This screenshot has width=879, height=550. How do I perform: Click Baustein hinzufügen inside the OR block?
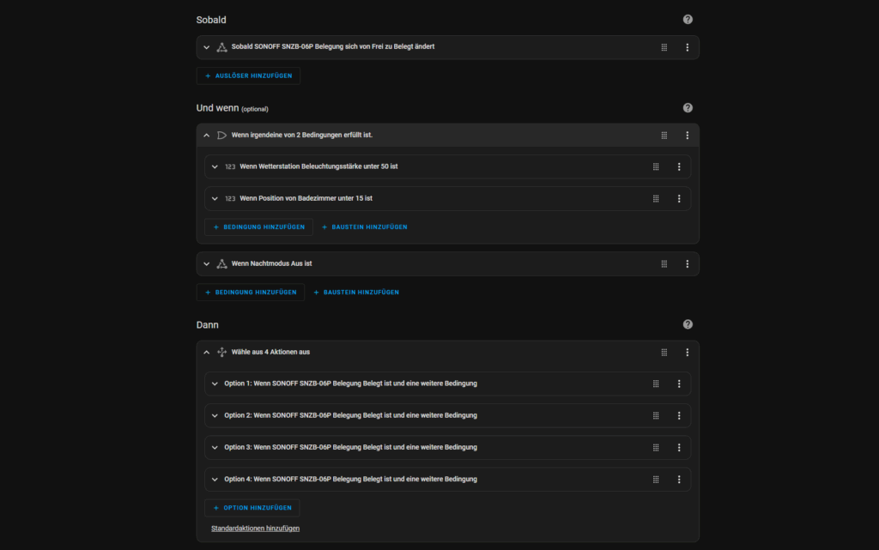(x=364, y=227)
